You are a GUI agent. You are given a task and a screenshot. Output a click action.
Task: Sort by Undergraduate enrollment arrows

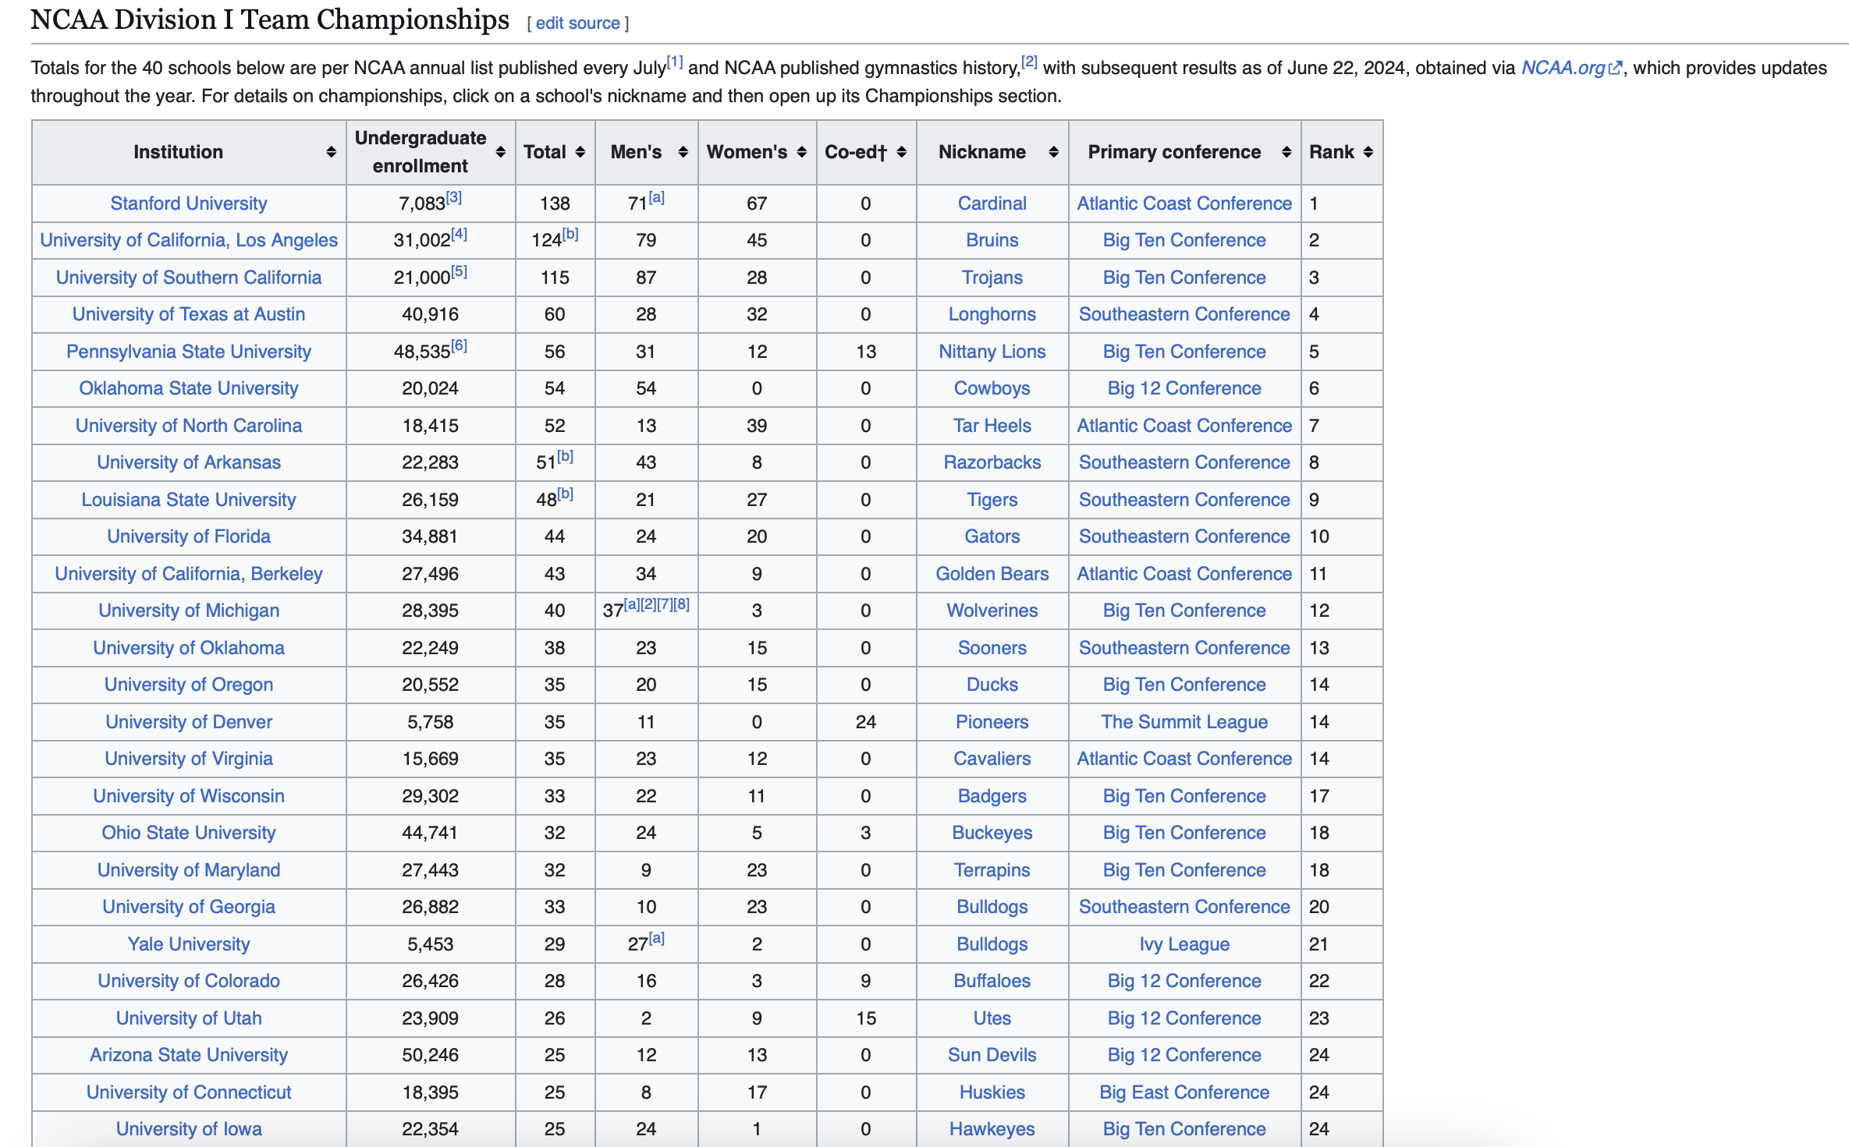(500, 152)
